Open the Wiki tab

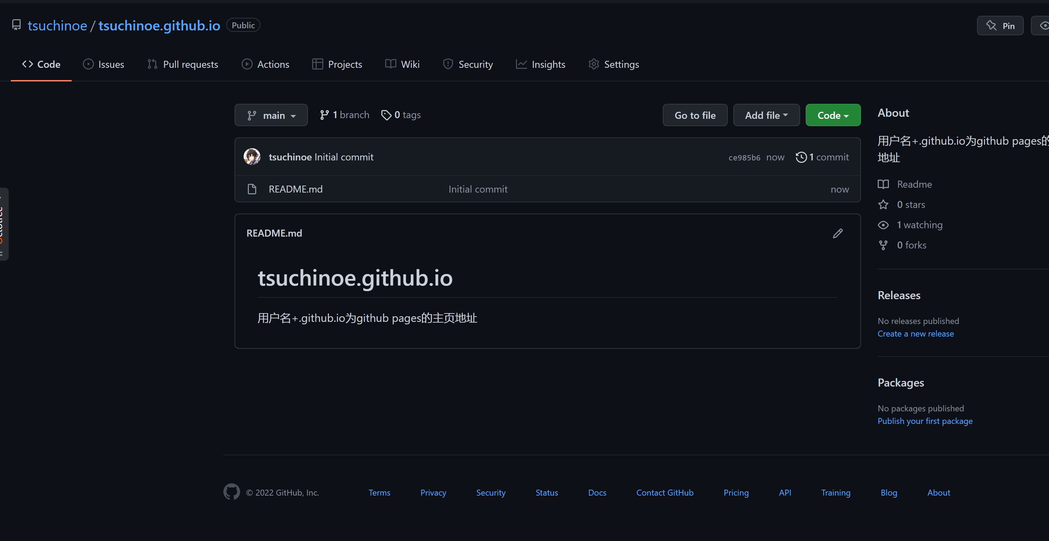click(402, 64)
